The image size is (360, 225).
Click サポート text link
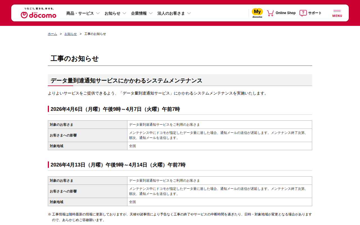(x=315, y=13)
